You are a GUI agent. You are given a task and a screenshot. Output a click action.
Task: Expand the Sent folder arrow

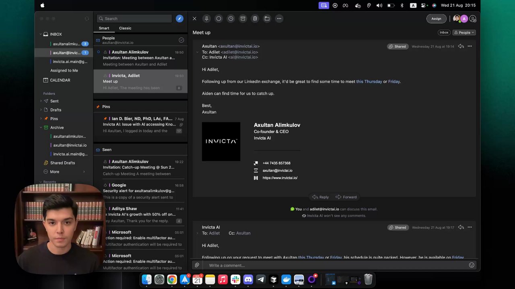(41, 101)
